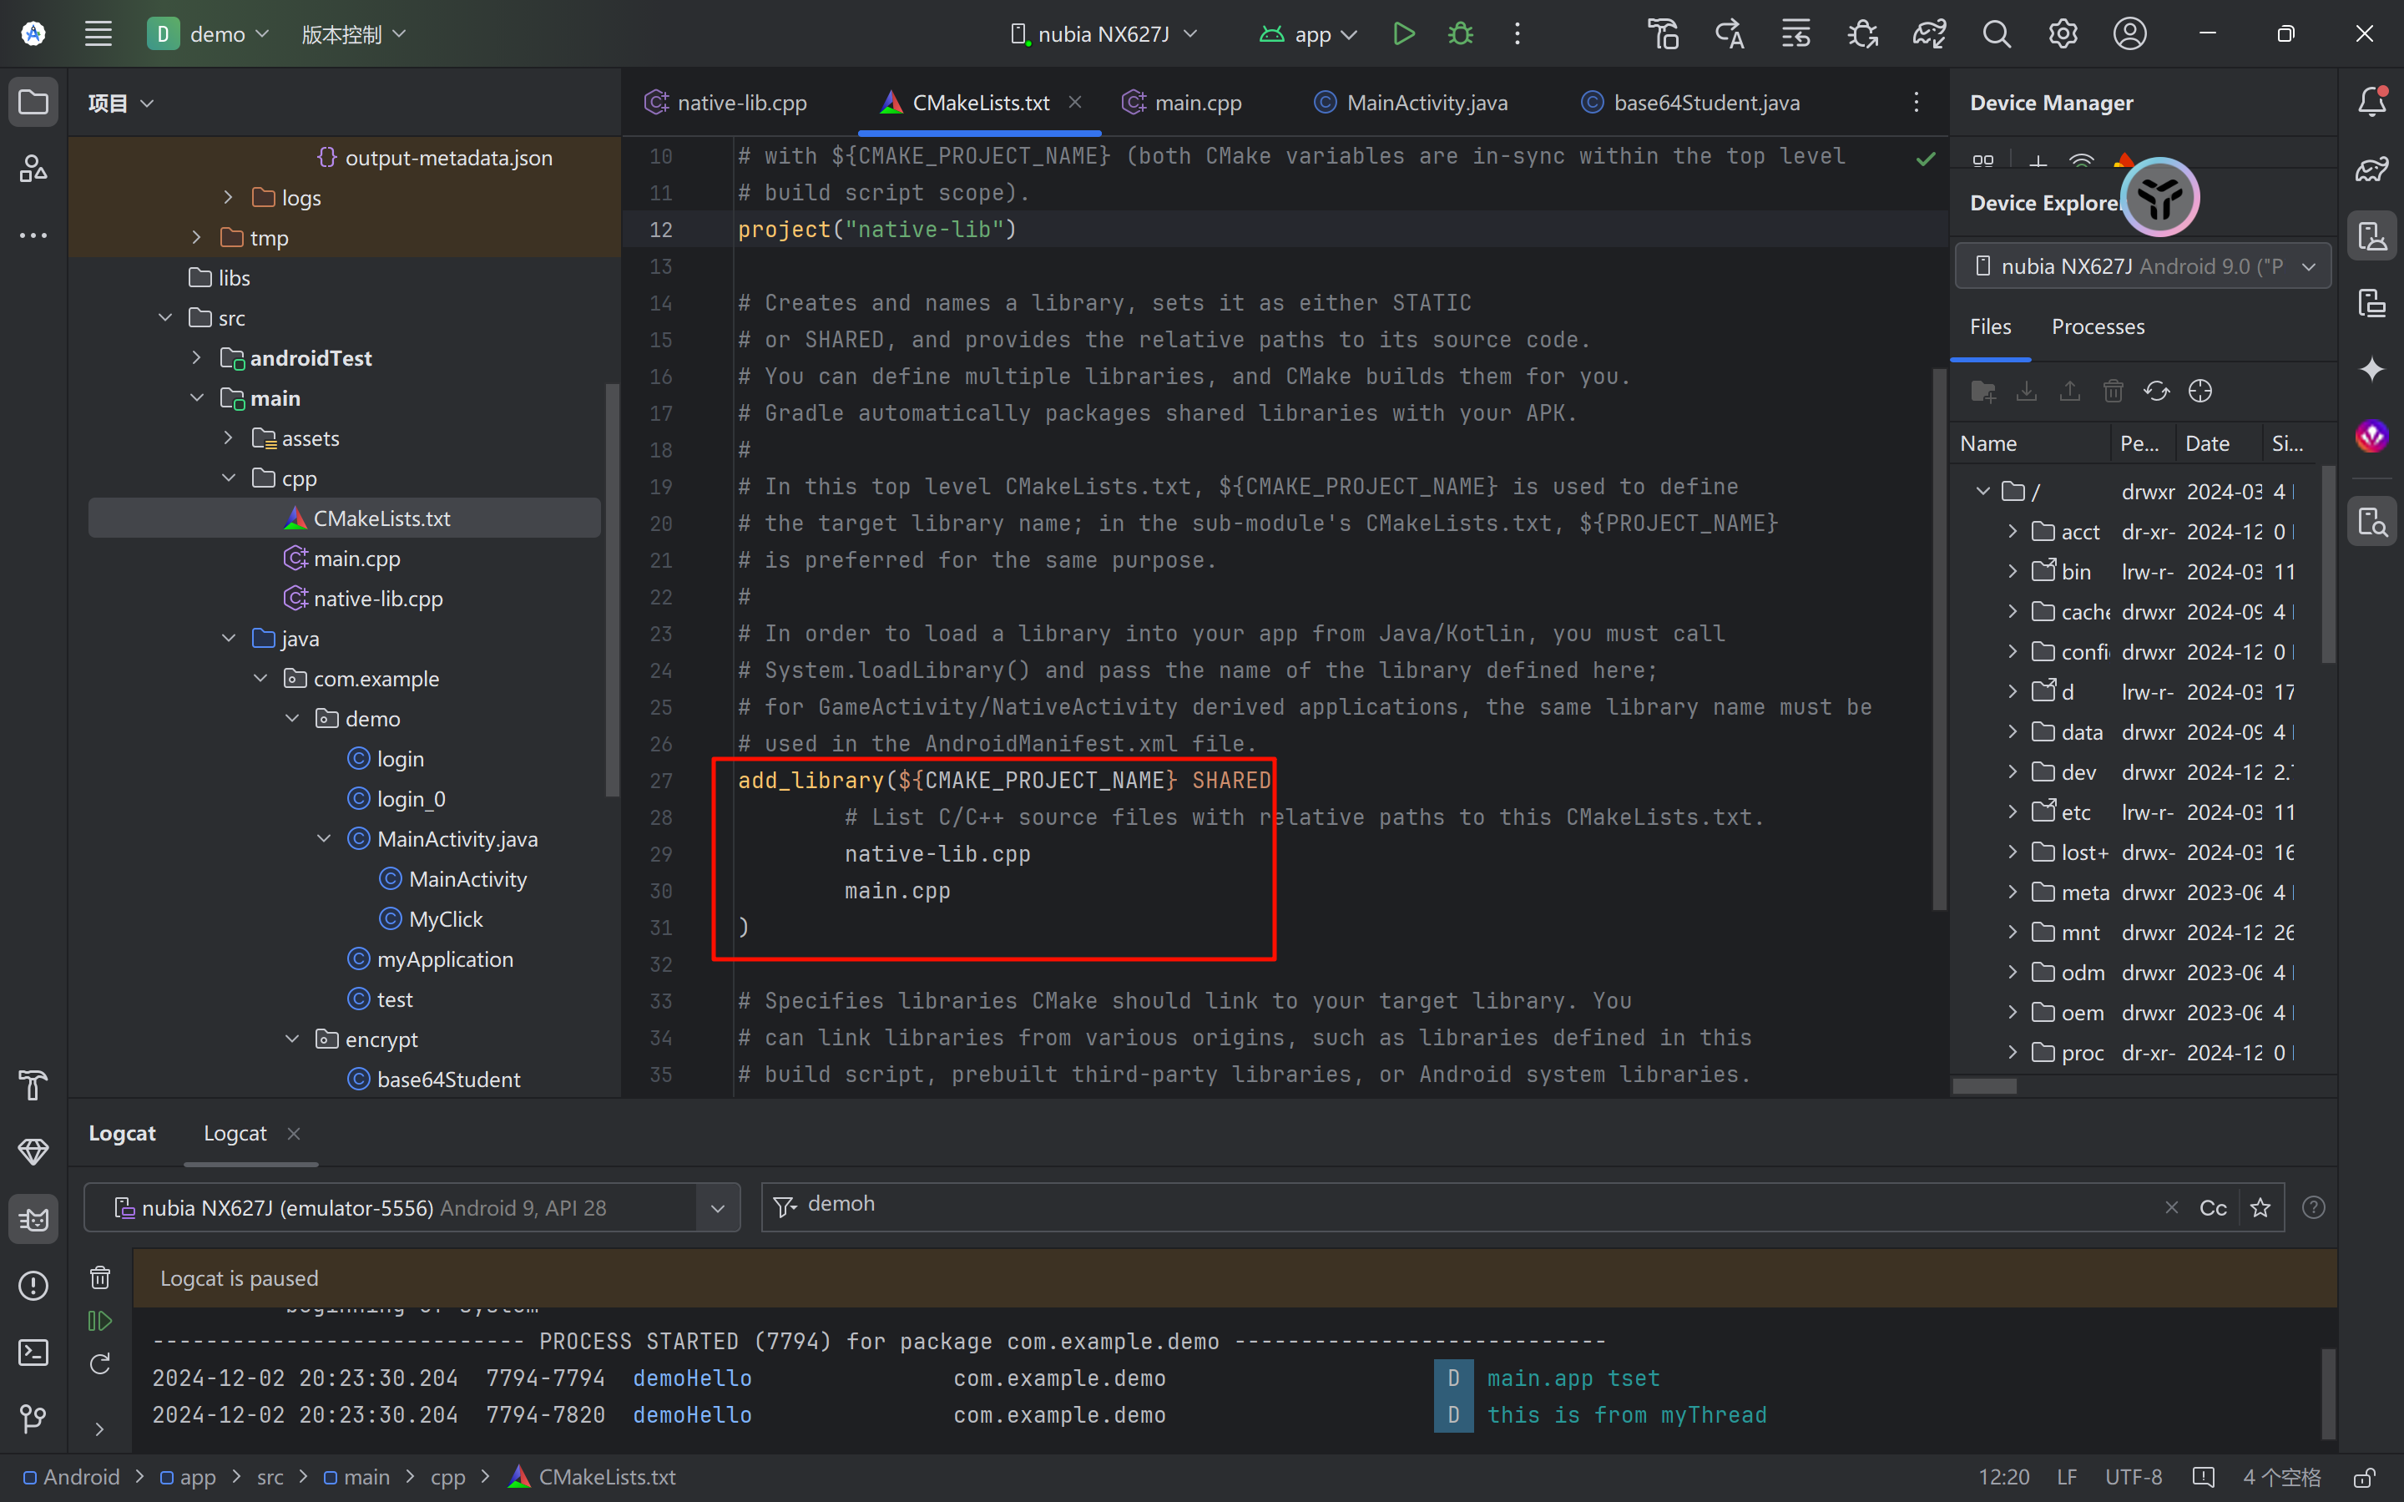
Task: Click the Debug app bug icon
Action: [x=1460, y=33]
